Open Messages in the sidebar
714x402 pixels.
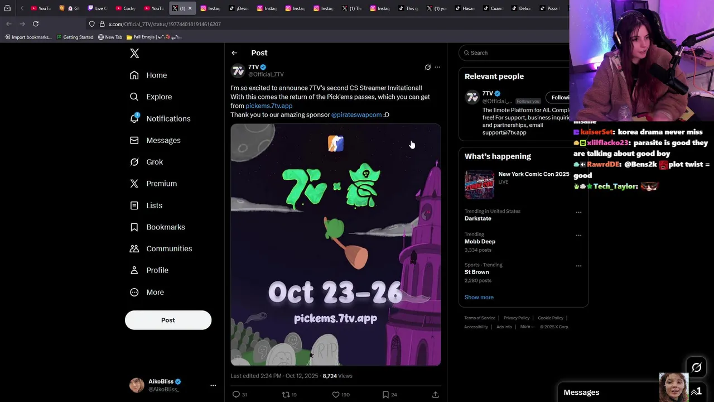pyautogui.click(x=155, y=140)
